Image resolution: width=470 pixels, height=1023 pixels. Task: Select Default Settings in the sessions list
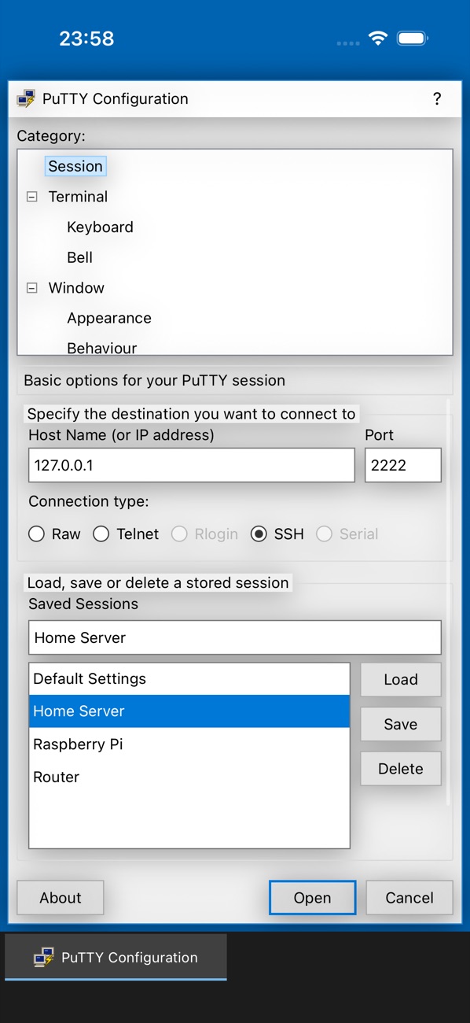[x=189, y=679]
